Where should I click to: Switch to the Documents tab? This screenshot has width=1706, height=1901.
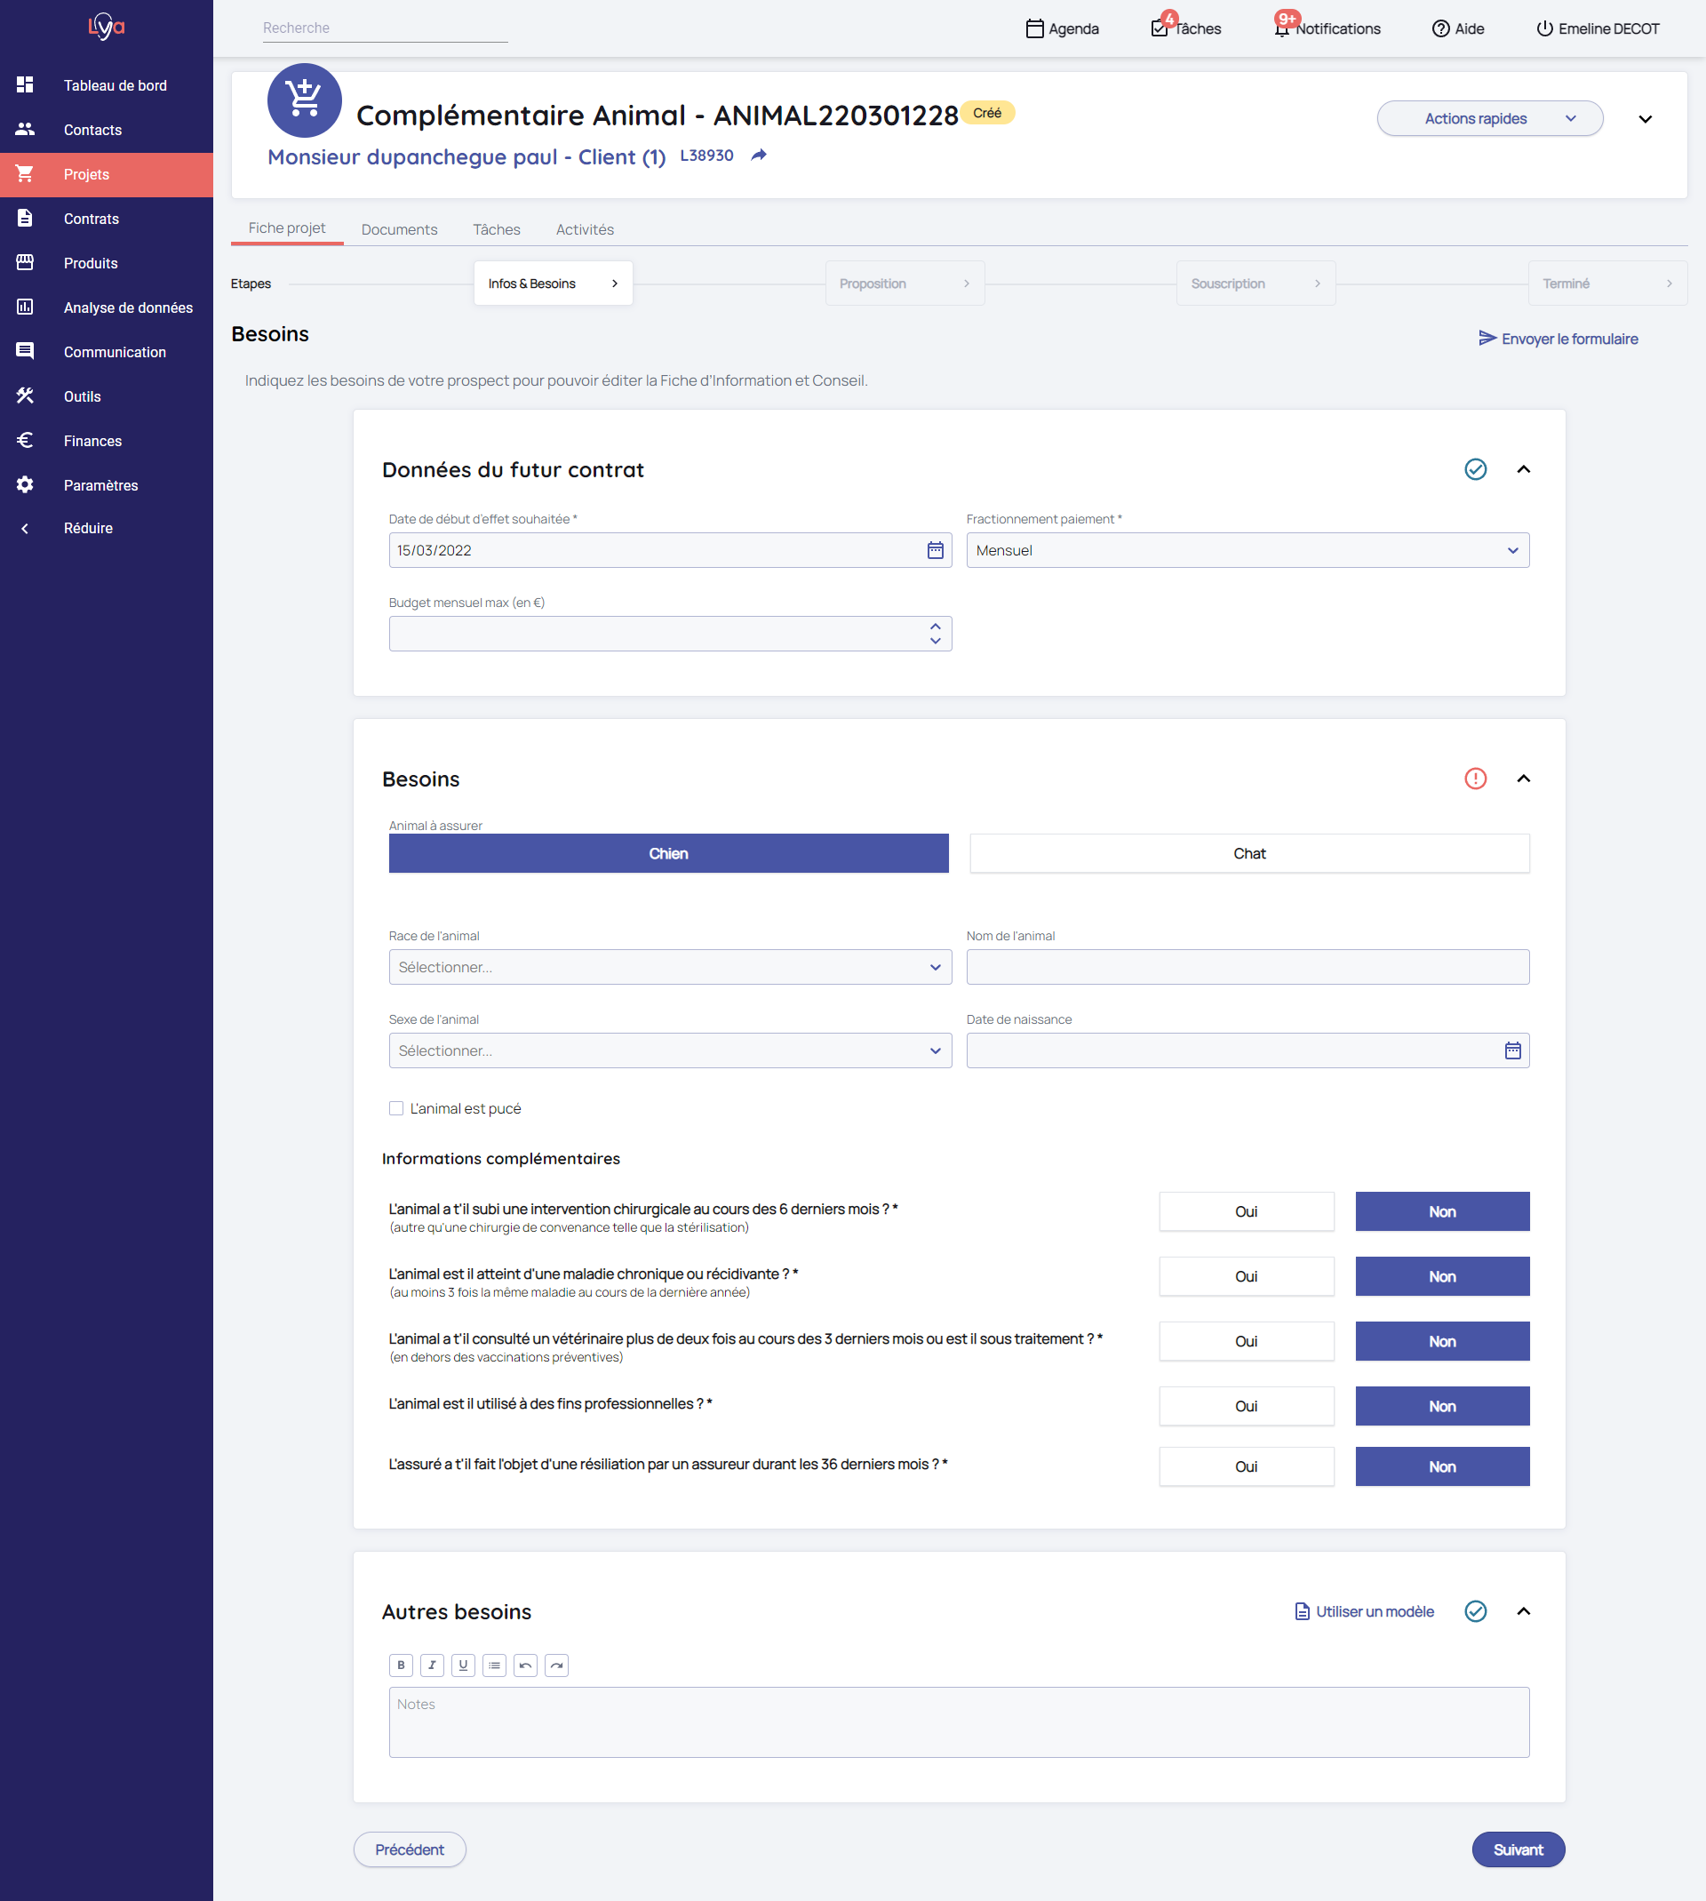click(399, 229)
